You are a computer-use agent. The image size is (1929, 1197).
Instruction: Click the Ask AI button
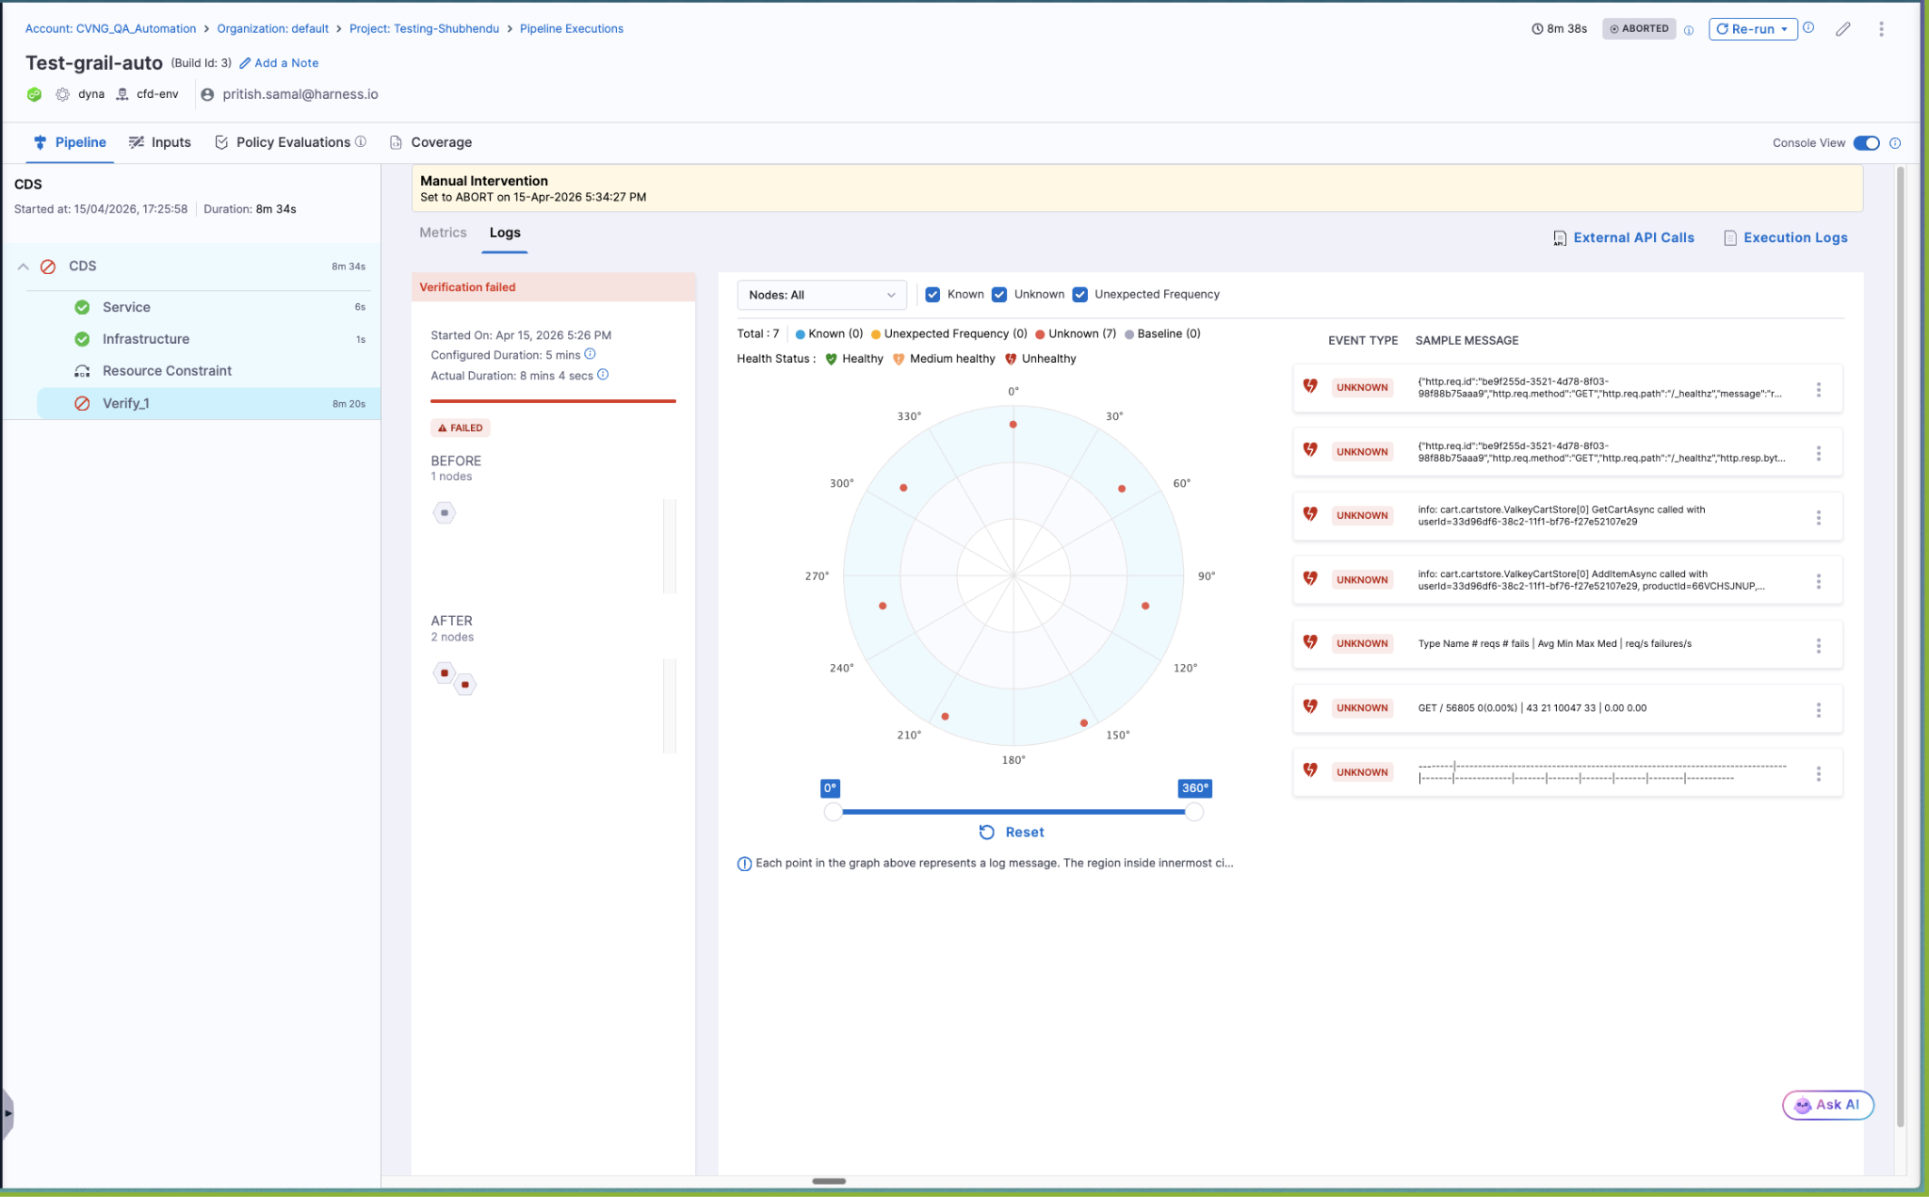click(x=1827, y=1105)
